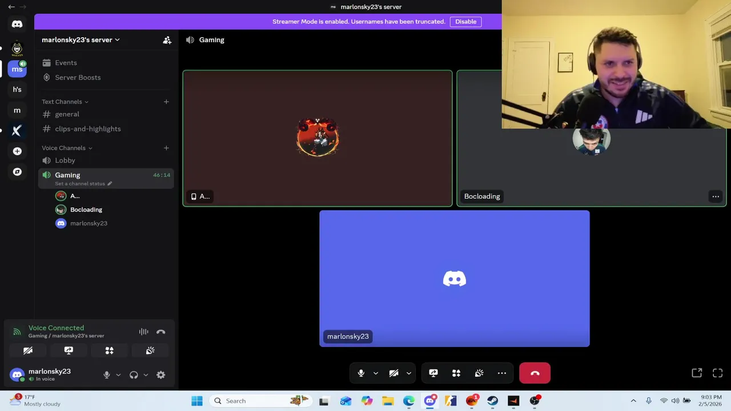Viewport: 731px width, 411px height.
Task: Open output device options next to headphones
Action: click(146, 375)
